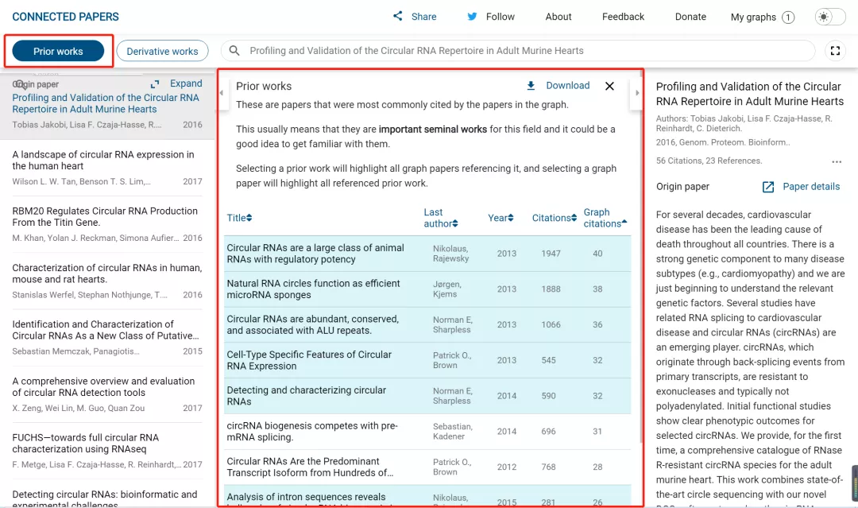This screenshot has height=508, width=858.
Task: Toggle the dark mode switch
Action: [830, 17]
